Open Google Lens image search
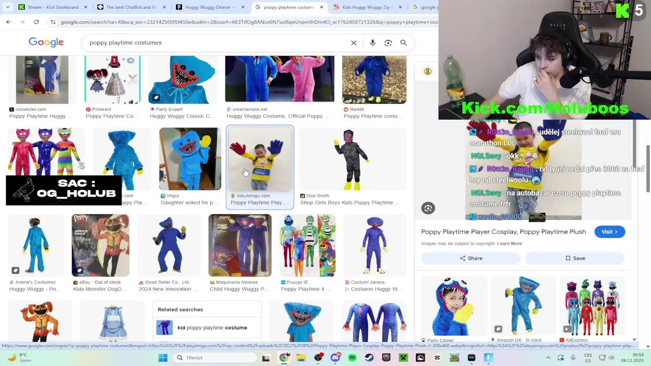The height and width of the screenshot is (366, 651). [388, 43]
